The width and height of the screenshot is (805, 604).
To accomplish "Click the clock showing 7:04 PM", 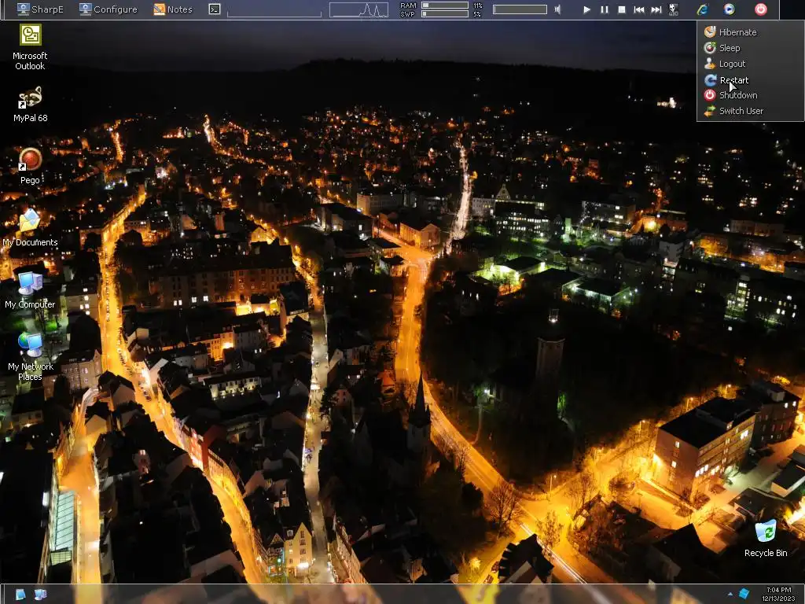I will (x=778, y=595).
